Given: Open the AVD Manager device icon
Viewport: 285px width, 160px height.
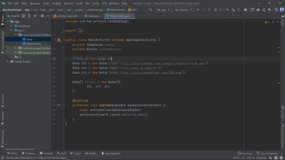Looking at the screenshot, I should pos(264,10).
